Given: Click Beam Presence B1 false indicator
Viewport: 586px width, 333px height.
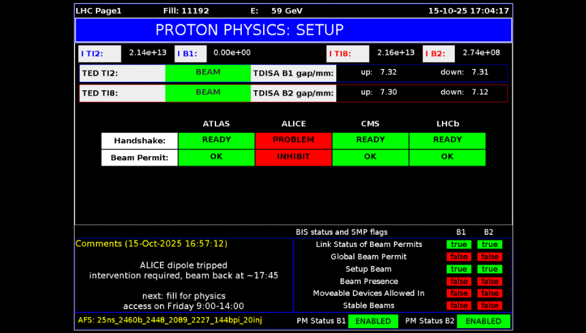Looking at the screenshot, I should point(459,281).
